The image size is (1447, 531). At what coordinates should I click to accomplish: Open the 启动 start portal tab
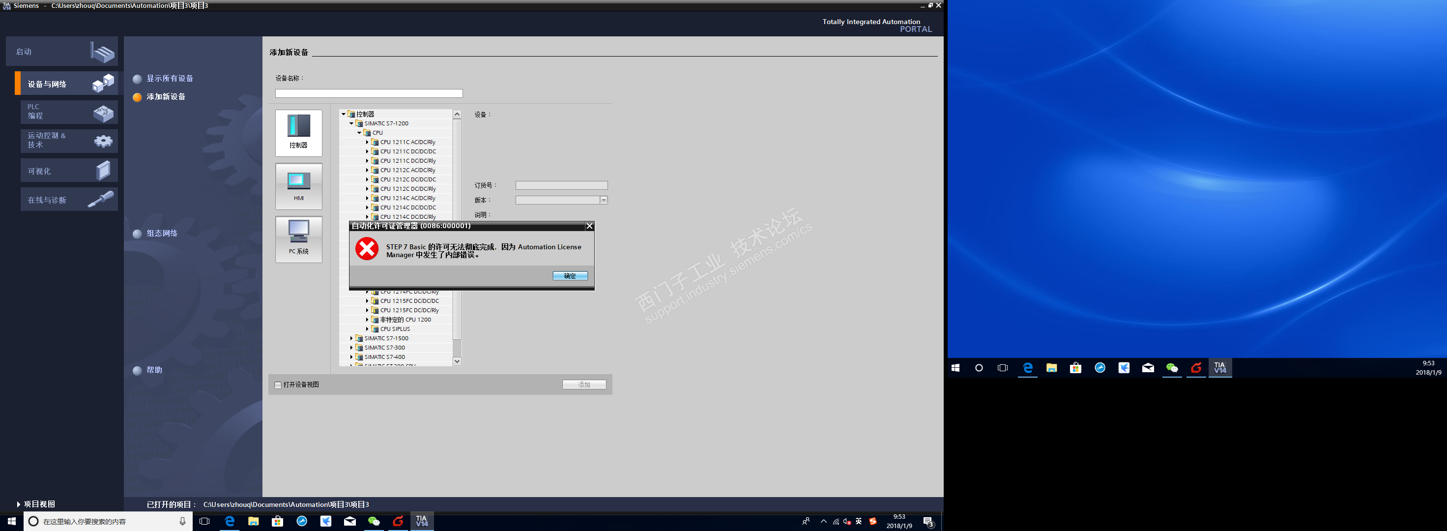pyautogui.click(x=62, y=52)
